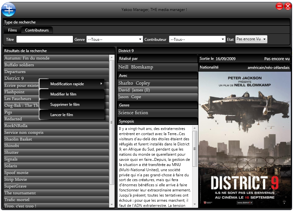The image size is (294, 212).
Task: Click the District 9 movie poster
Action: pyautogui.click(x=245, y=140)
